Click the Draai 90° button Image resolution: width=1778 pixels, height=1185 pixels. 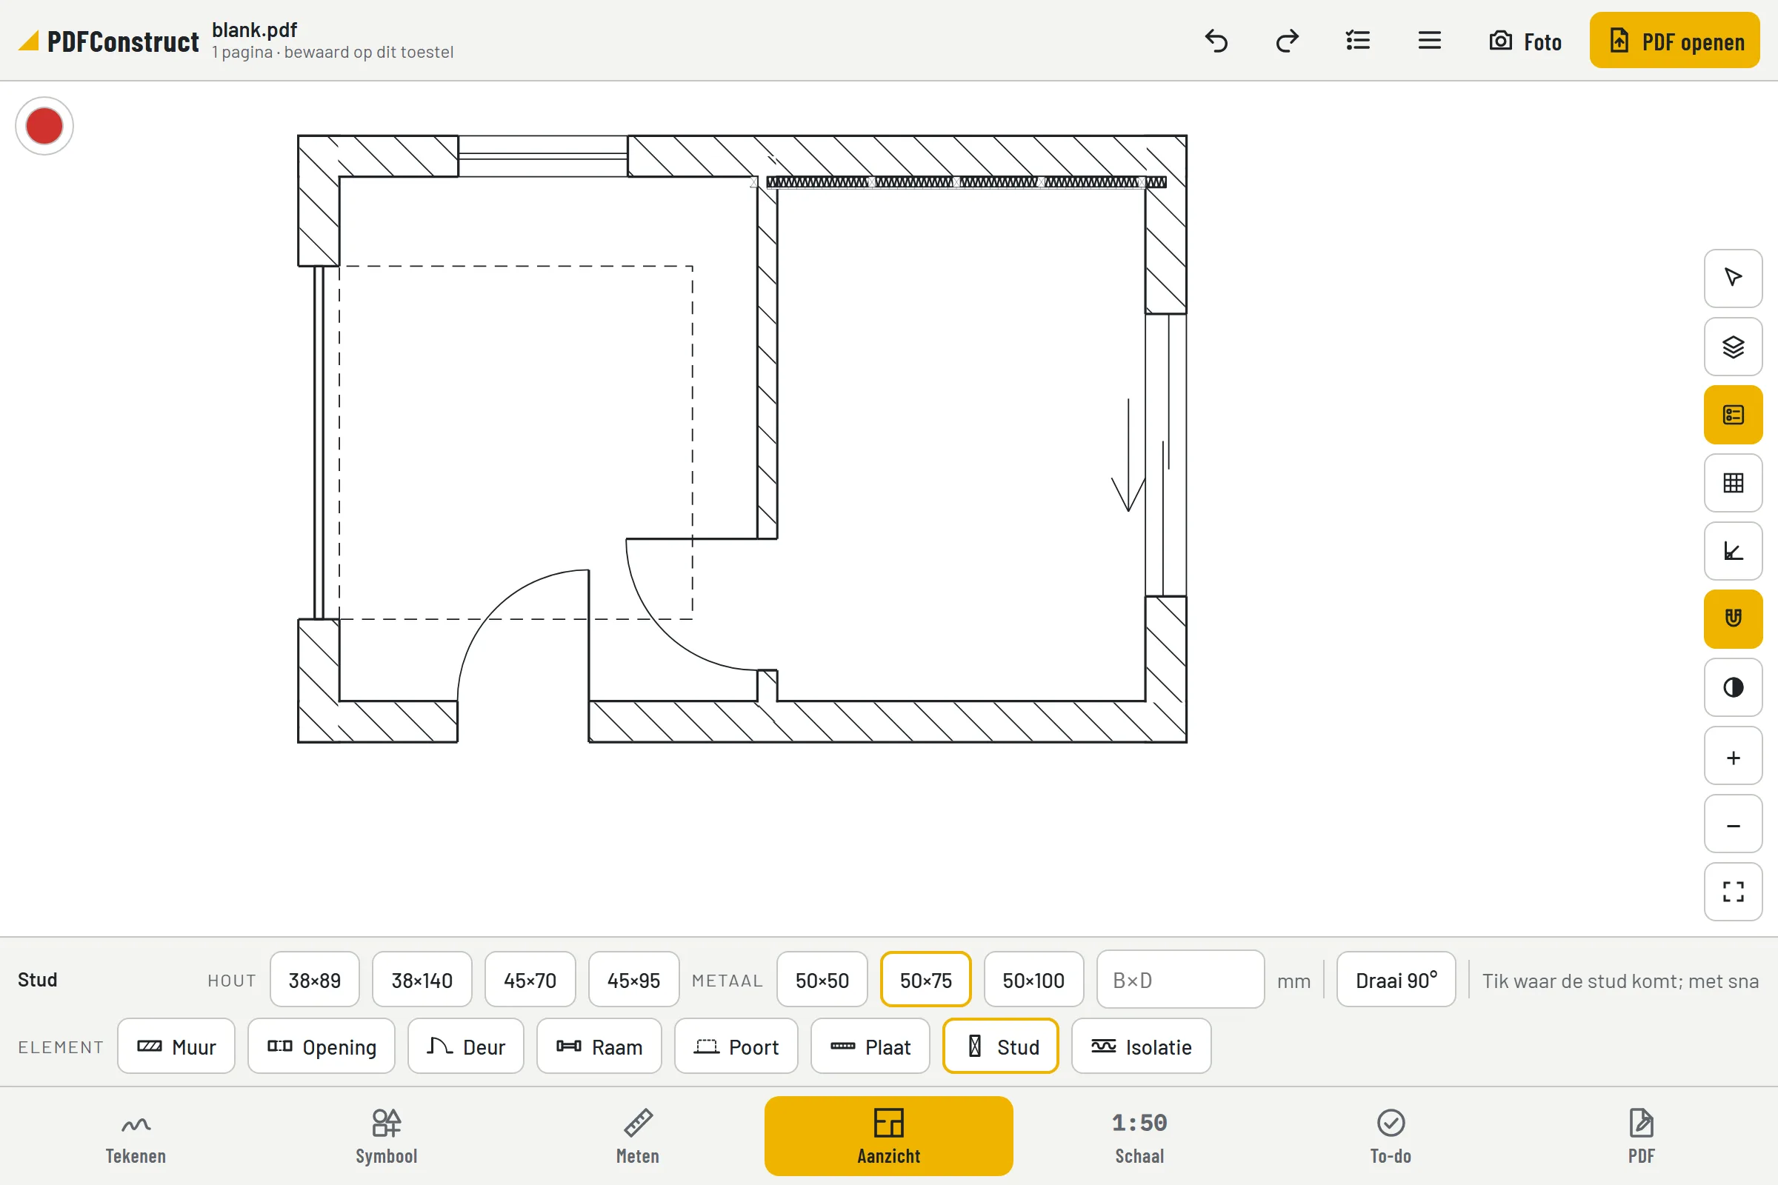coord(1396,979)
